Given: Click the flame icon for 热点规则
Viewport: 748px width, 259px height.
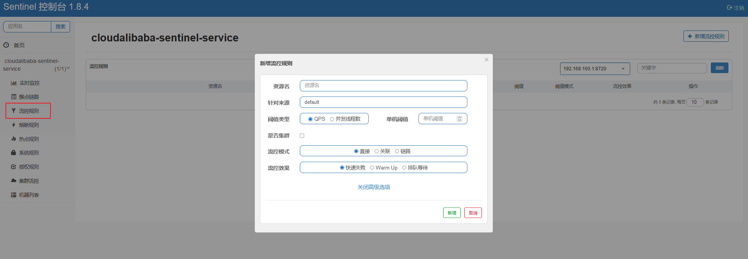Looking at the screenshot, I should point(14,139).
